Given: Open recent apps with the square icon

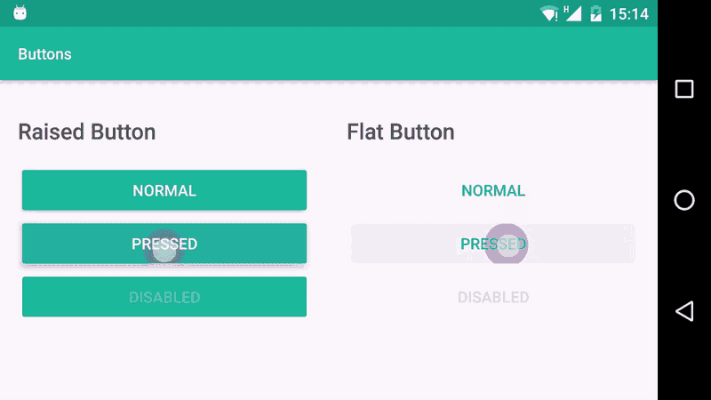Looking at the screenshot, I should [x=683, y=89].
